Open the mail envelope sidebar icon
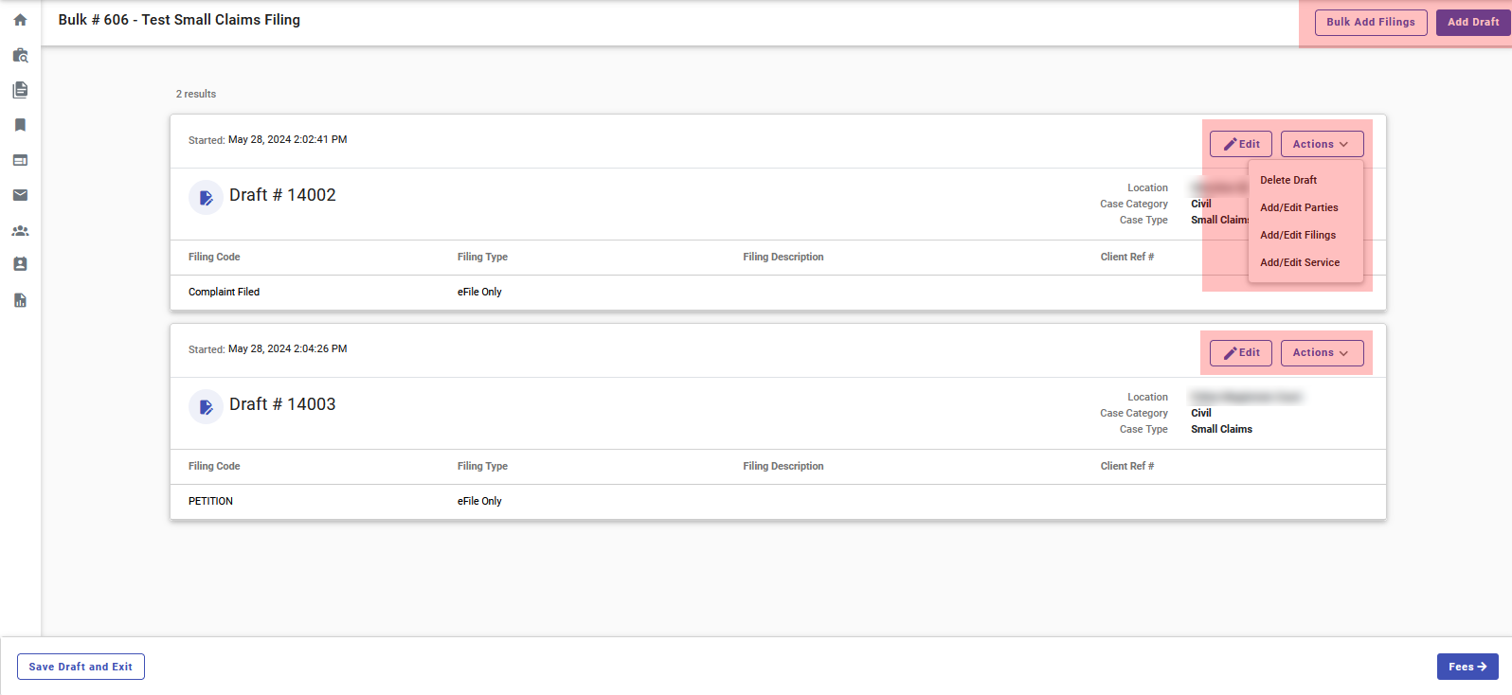 pyautogui.click(x=20, y=195)
